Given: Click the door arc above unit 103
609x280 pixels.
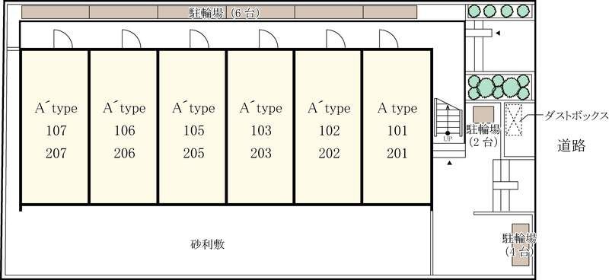Looking at the screenshot, I should (269, 39).
